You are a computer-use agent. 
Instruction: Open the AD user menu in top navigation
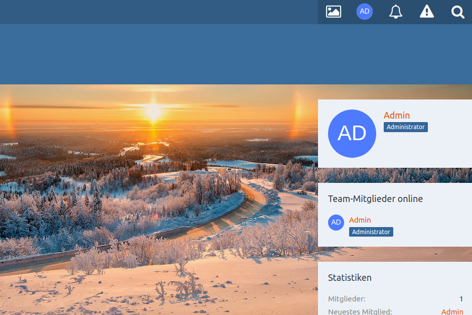[365, 12]
